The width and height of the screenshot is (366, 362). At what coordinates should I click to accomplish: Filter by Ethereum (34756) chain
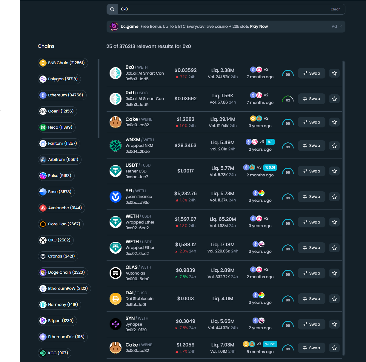[62, 95]
